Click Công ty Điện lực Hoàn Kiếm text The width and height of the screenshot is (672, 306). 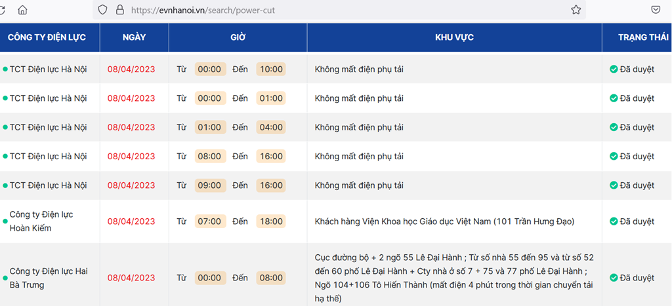pyautogui.click(x=41, y=221)
